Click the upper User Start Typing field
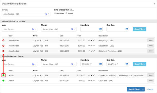Image resolution: width=157 pixels, height=93 pixels. tap(17, 29)
